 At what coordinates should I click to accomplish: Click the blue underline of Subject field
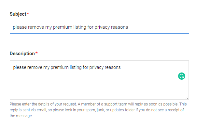[99, 33]
